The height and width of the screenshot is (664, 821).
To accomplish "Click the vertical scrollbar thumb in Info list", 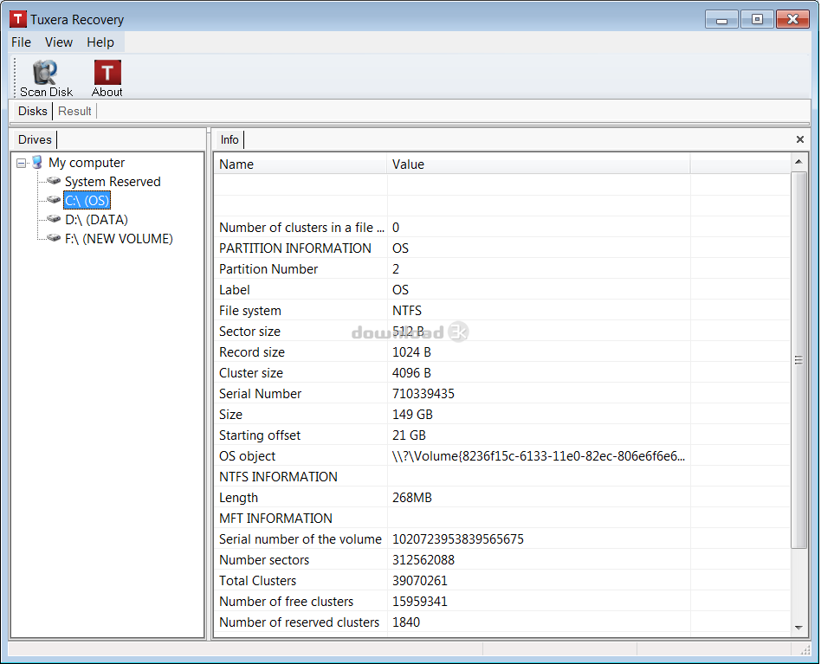I will coord(798,360).
